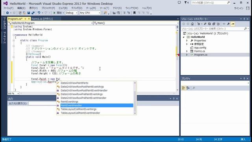Click the Find in Files toolbar icon
Image resolution: width=252 pixels, height=142 pixels.
[x=105, y=13]
